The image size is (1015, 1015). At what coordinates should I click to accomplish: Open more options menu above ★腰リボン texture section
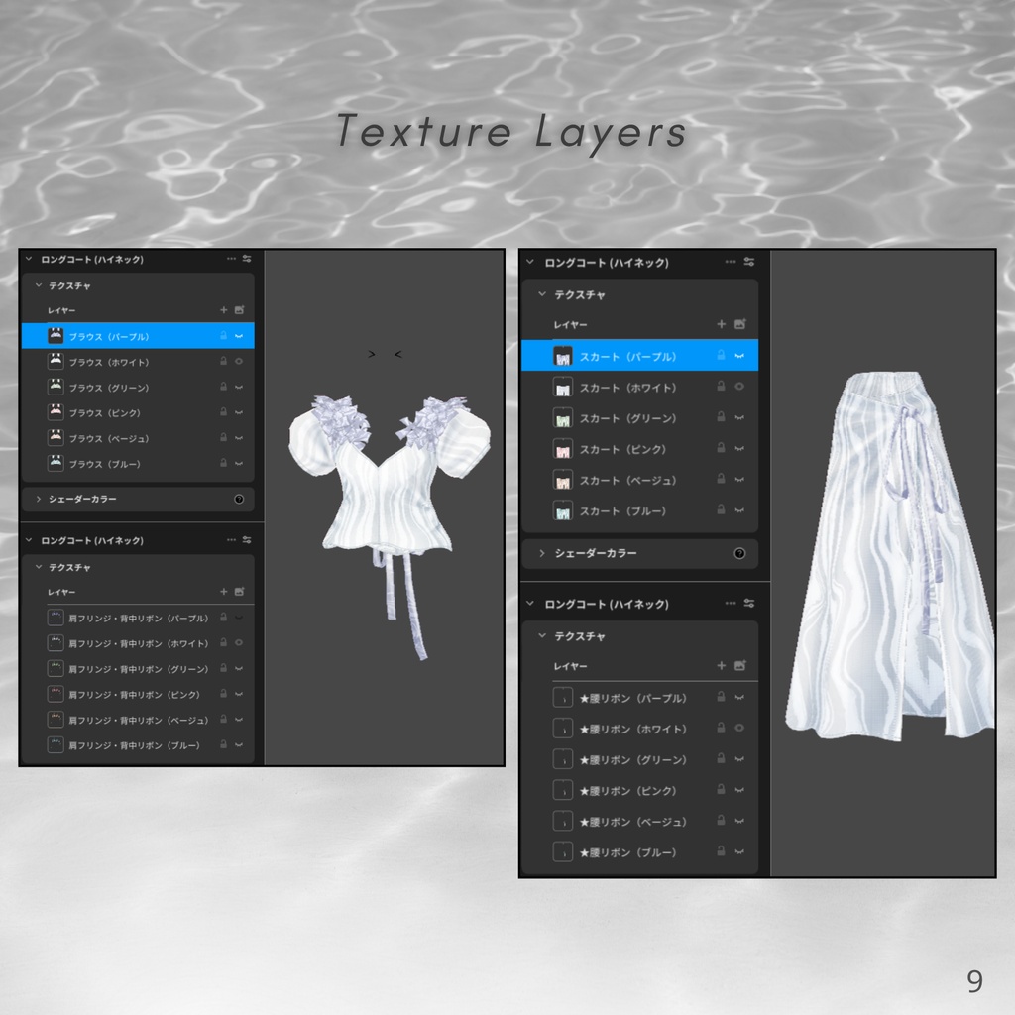731,604
